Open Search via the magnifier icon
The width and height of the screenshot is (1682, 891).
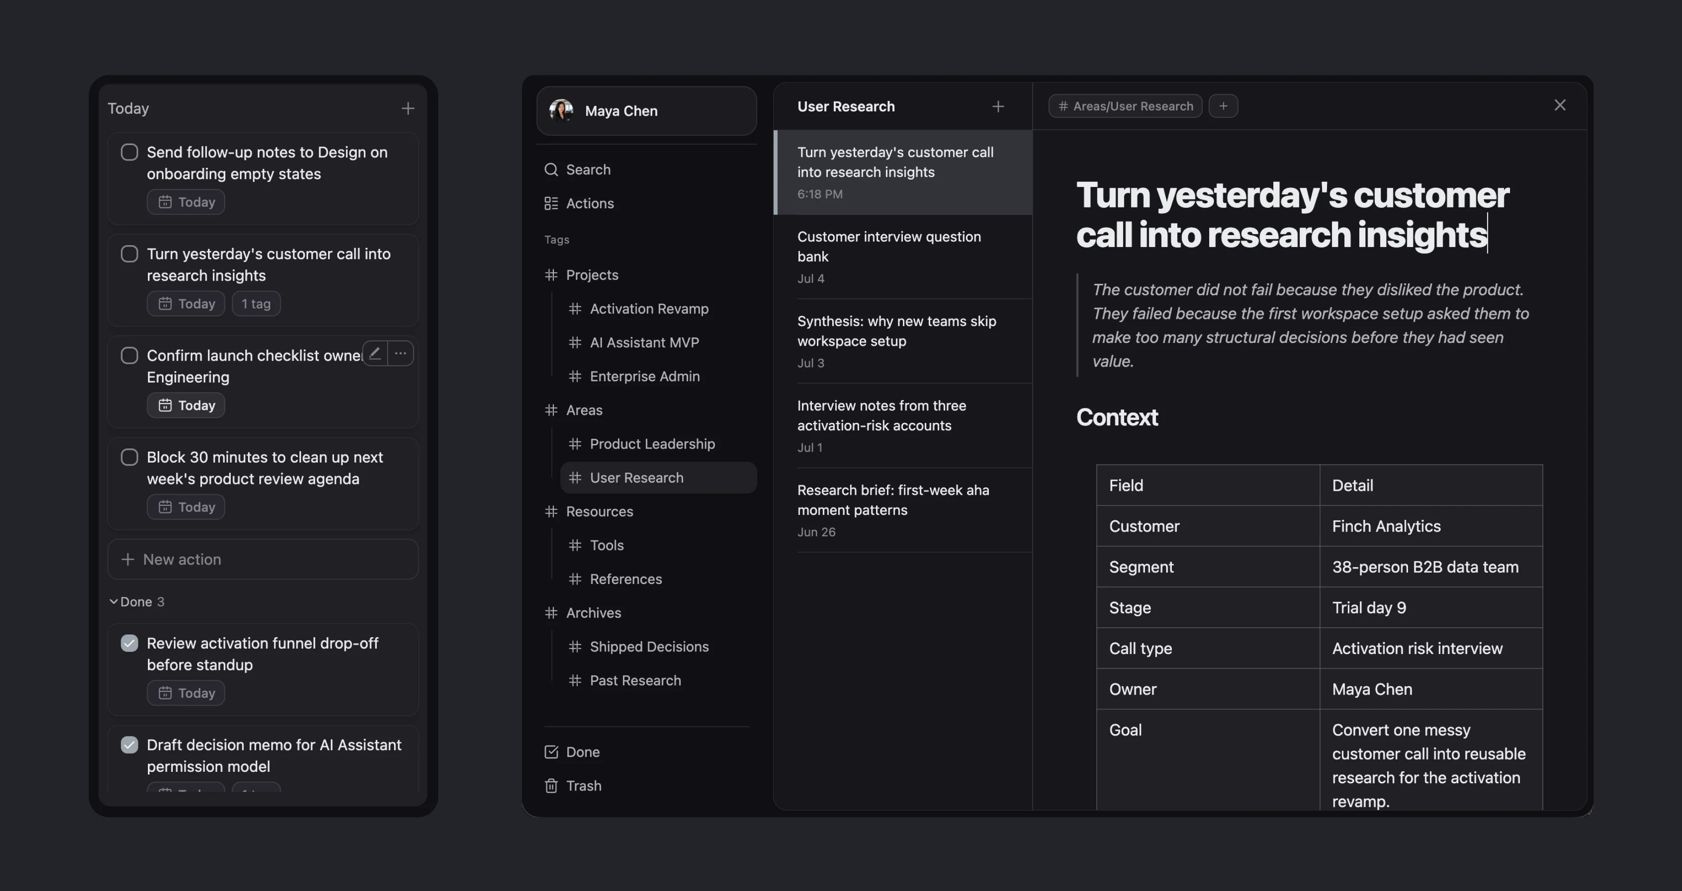click(551, 170)
